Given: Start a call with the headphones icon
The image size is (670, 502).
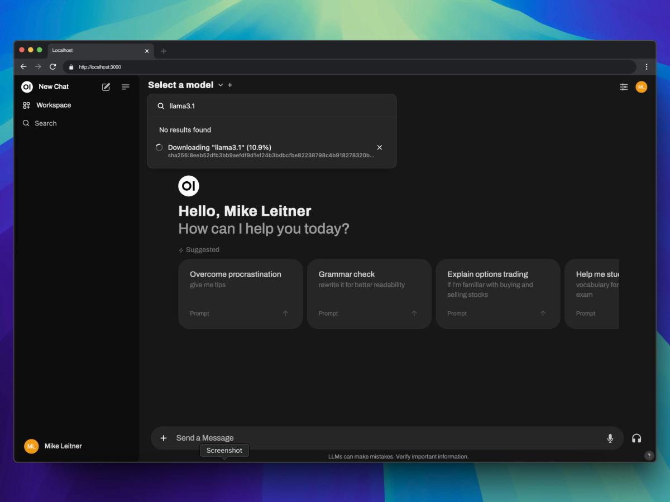Looking at the screenshot, I should click(x=636, y=438).
